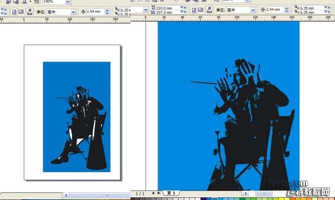This screenshot has height=200, width=335.
Task: Click export icon in left window toolbar
Action: pyautogui.click(x=16, y=2)
